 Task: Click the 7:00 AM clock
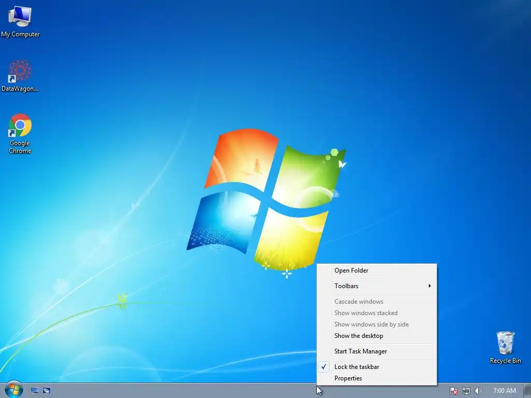pos(505,391)
